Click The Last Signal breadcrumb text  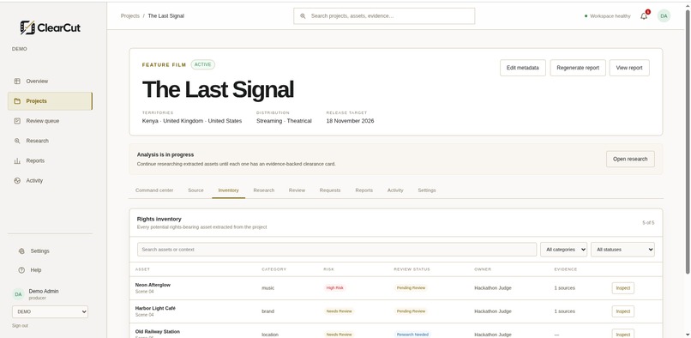pyautogui.click(x=166, y=16)
